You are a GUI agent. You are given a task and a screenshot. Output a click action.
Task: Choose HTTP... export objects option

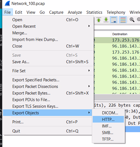coord(108,119)
